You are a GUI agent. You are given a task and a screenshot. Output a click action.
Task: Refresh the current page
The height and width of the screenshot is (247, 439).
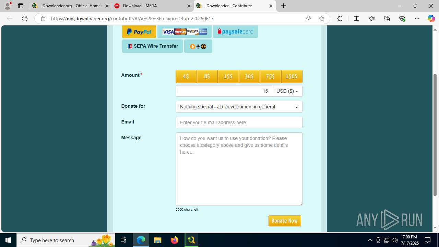pyautogui.click(x=25, y=19)
